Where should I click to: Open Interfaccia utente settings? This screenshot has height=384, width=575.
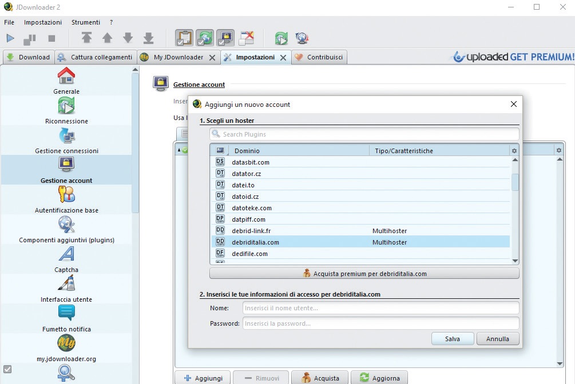click(x=66, y=289)
